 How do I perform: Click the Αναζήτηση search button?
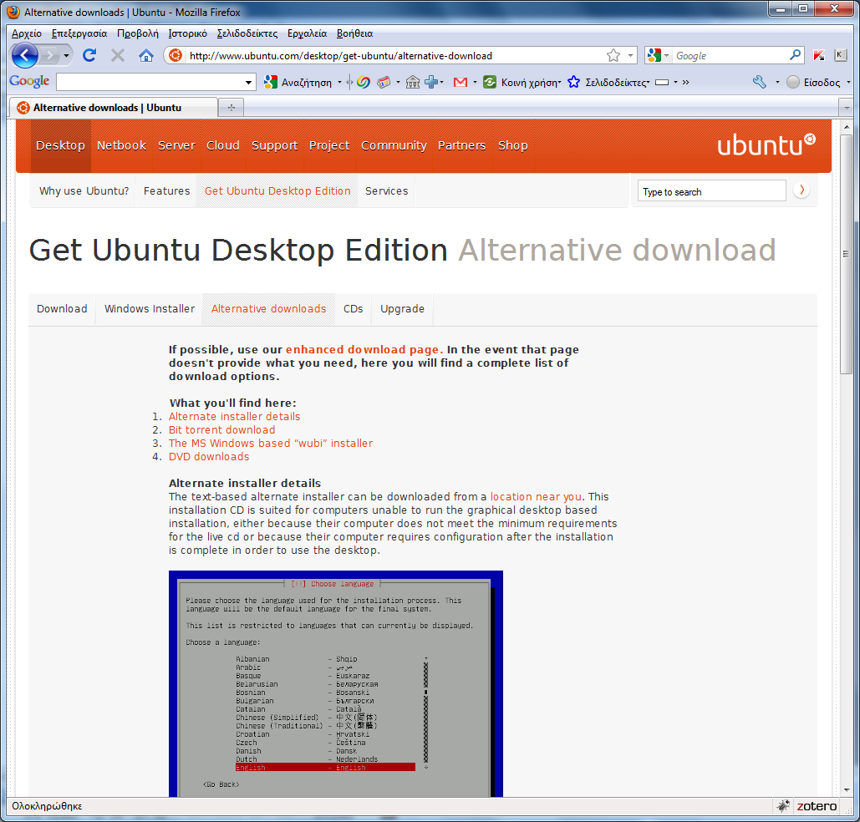[298, 82]
